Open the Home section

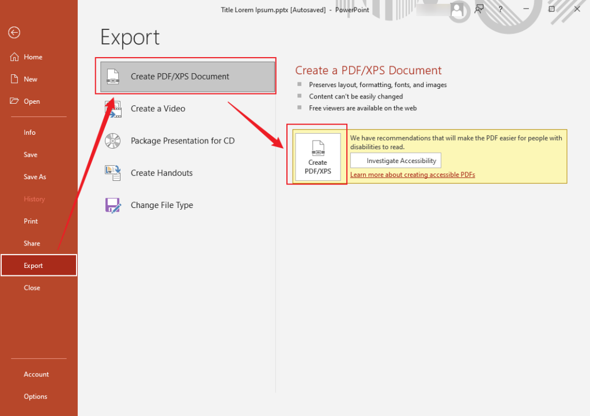pos(31,56)
